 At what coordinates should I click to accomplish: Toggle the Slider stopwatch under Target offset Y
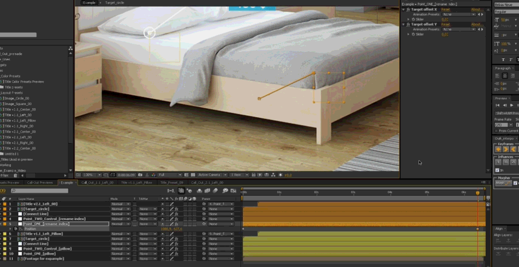pyautogui.click(x=413, y=34)
